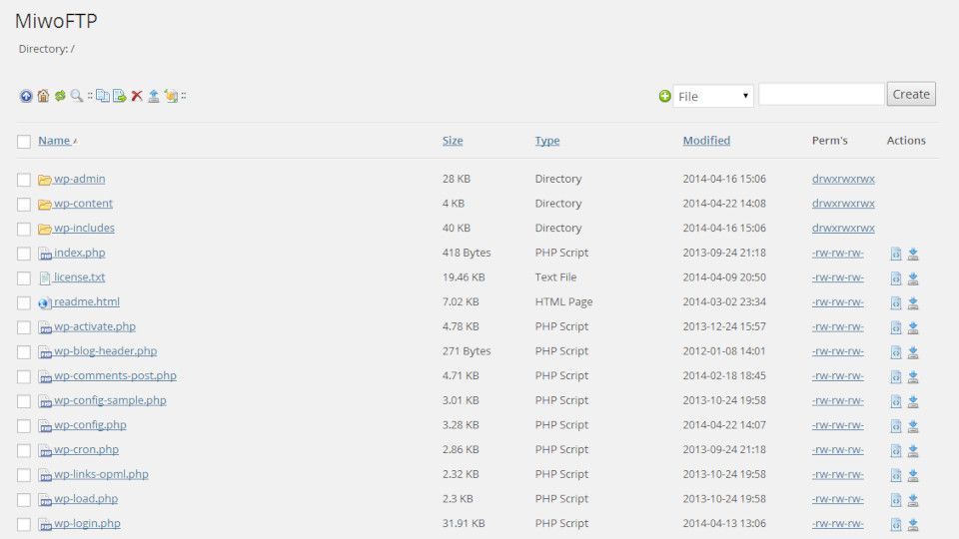Viewport: 959px width, 539px height.
Task: Edit wp-config.php via action icon
Action: coord(896,426)
